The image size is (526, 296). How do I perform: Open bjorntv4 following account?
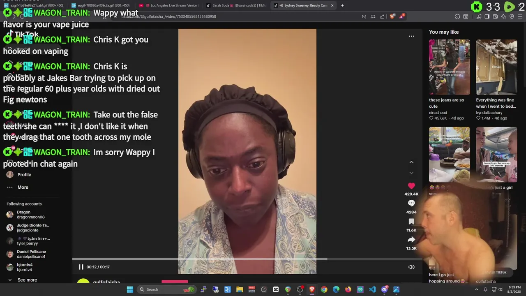20,267
